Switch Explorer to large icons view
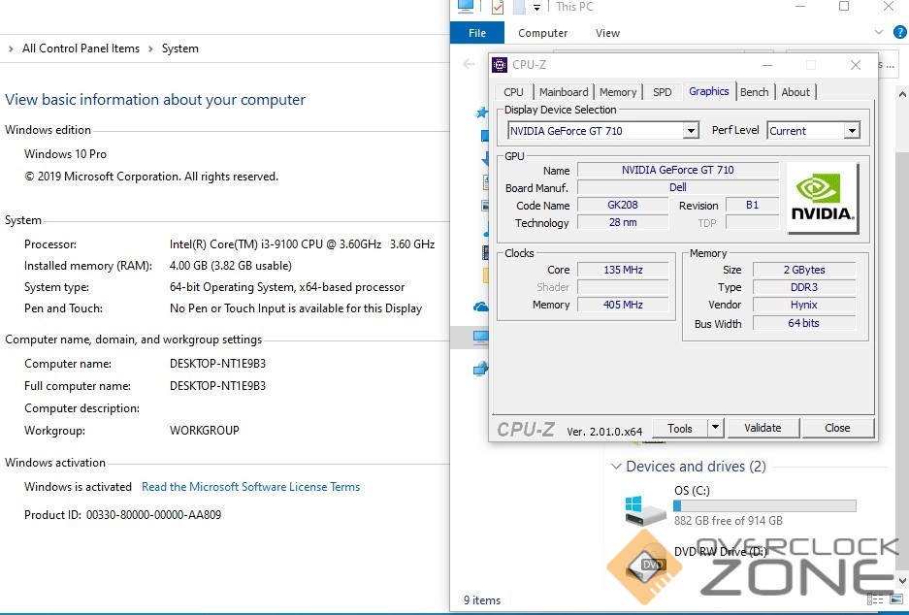Screen dimensions: 909x615 click(x=896, y=599)
